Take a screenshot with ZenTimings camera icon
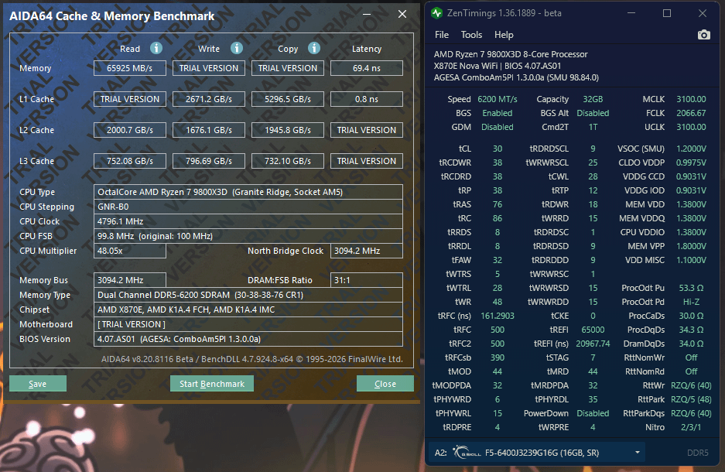This screenshot has height=472, width=725. pyautogui.click(x=703, y=35)
